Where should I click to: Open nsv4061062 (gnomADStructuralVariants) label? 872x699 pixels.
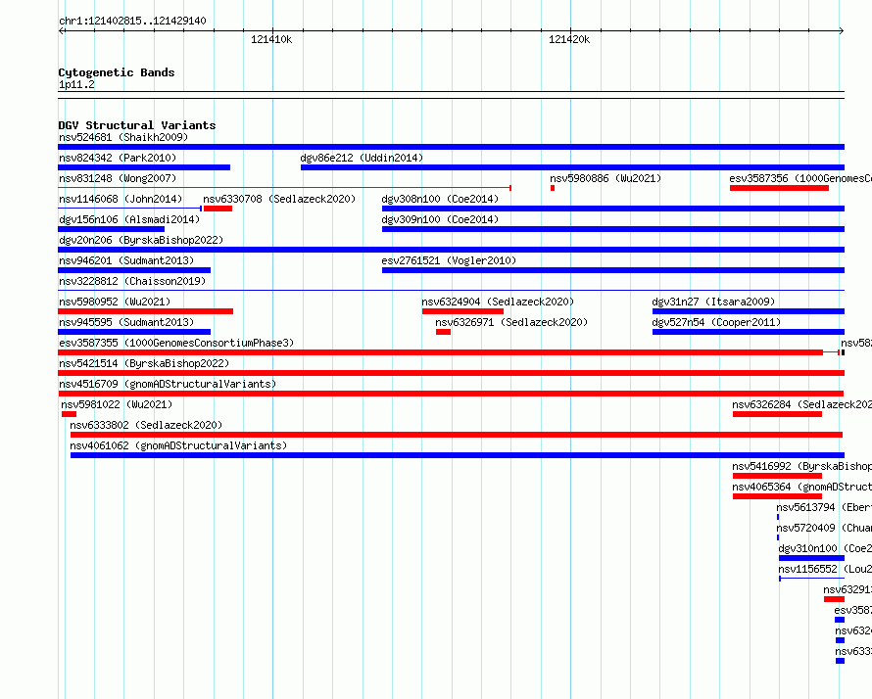178,445
